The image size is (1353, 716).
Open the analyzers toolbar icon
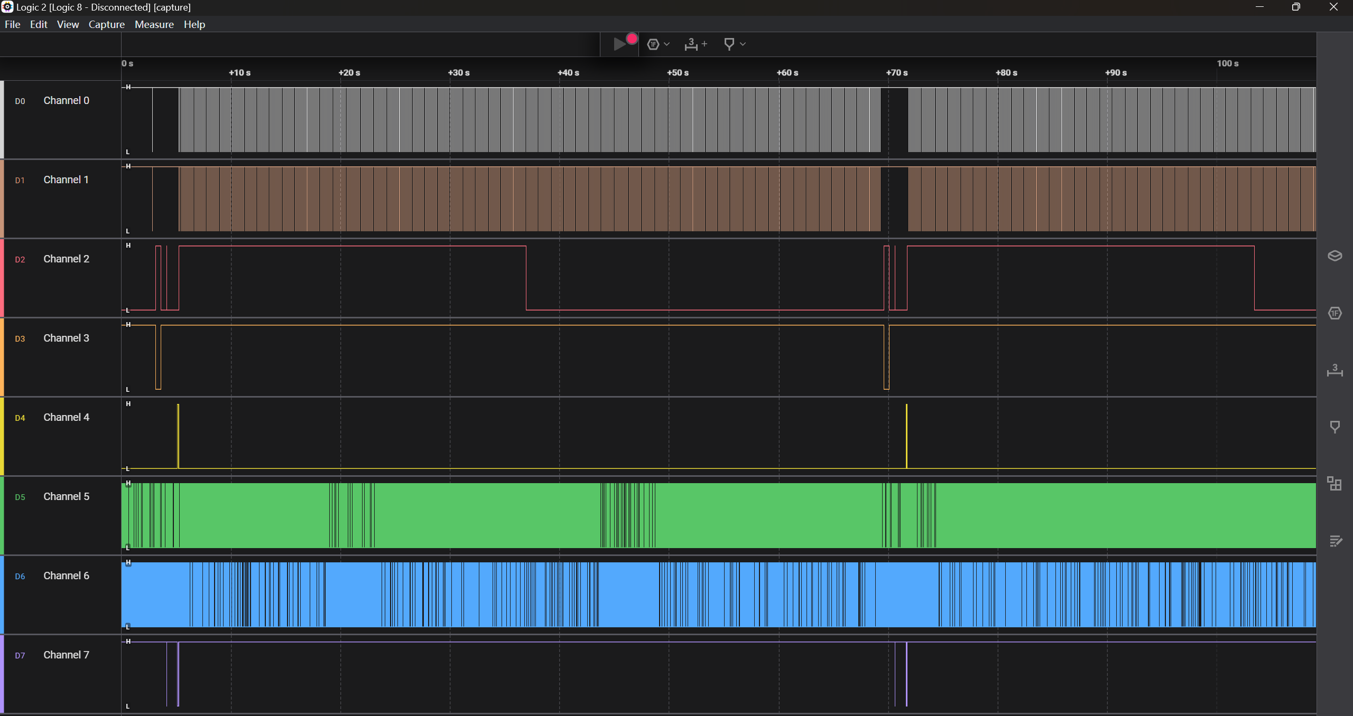pos(653,44)
